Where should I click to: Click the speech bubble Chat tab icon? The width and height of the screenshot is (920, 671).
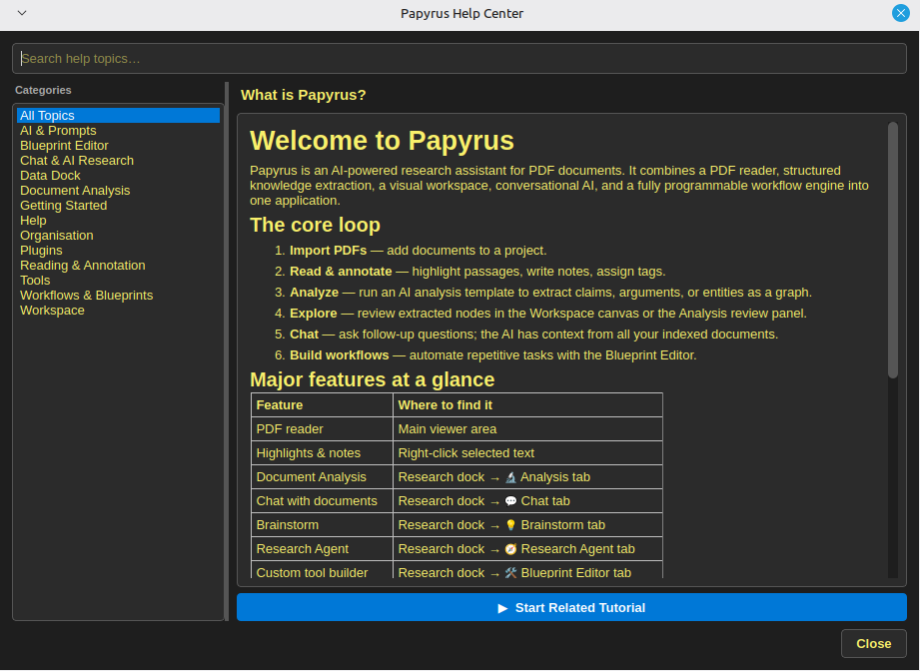[x=510, y=501]
